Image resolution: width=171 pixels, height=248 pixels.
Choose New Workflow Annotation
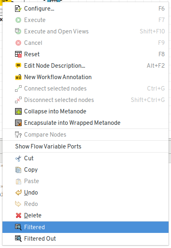85,77
